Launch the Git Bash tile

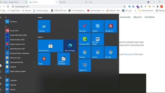(85, 52)
